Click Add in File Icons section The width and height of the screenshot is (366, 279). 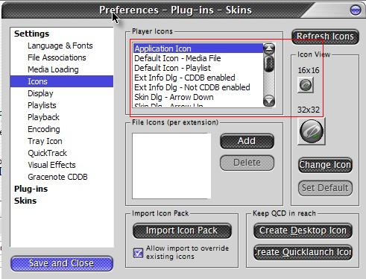[247, 141]
